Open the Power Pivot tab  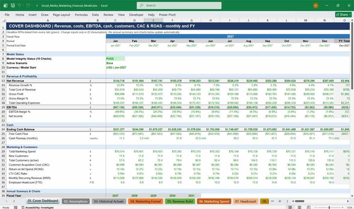coord(167,14)
